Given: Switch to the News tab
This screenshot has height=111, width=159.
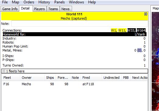Looking at the screenshot, I should click(65, 9).
